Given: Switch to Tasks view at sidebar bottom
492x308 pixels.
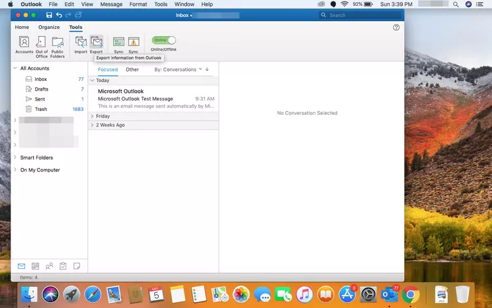Looking at the screenshot, I should point(63,266).
